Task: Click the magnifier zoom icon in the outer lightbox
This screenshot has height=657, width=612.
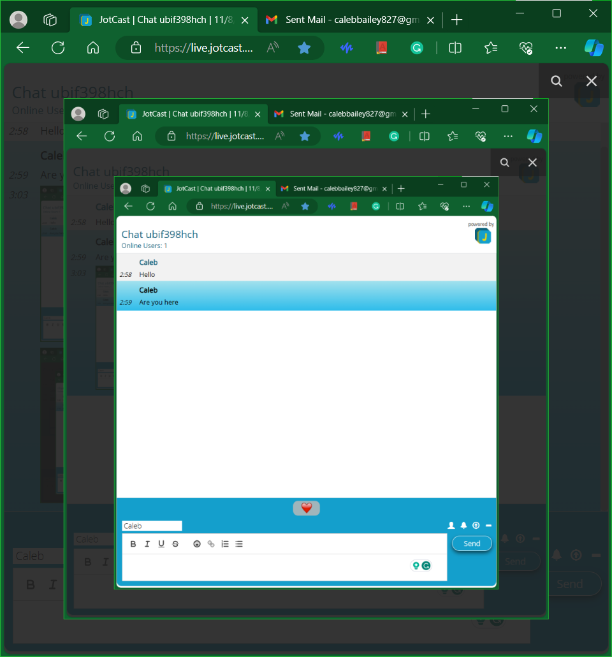Action: tap(557, 81)
